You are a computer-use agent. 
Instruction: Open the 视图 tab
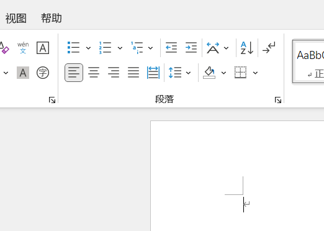pos(16,18)
